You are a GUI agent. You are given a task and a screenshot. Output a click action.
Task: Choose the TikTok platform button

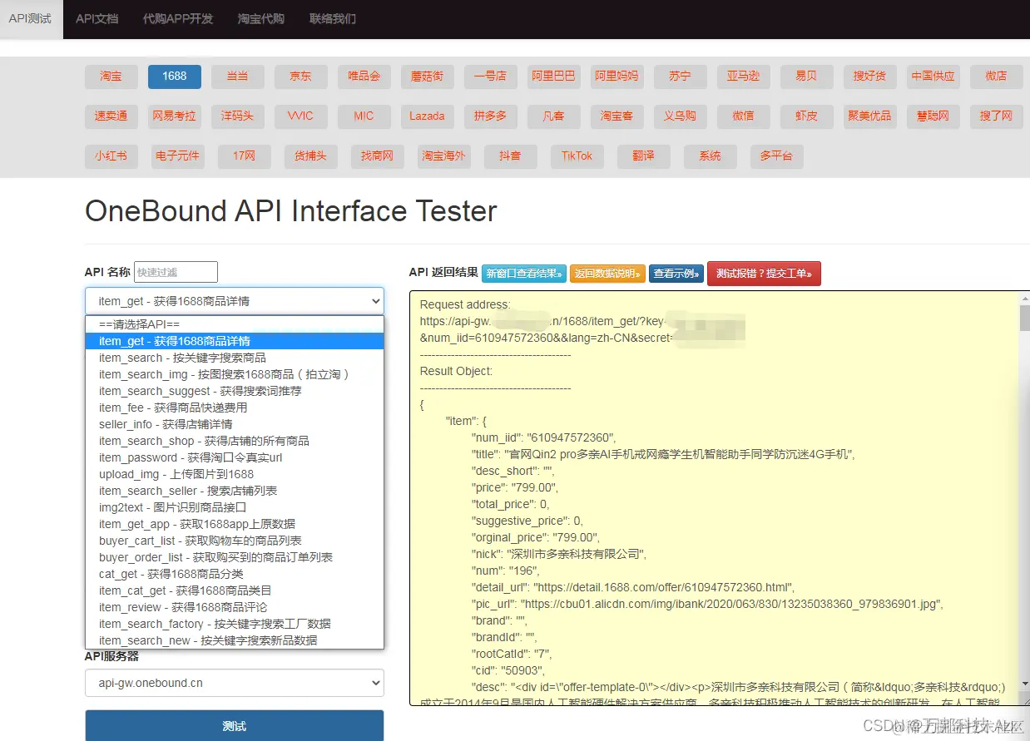[577, 156]
